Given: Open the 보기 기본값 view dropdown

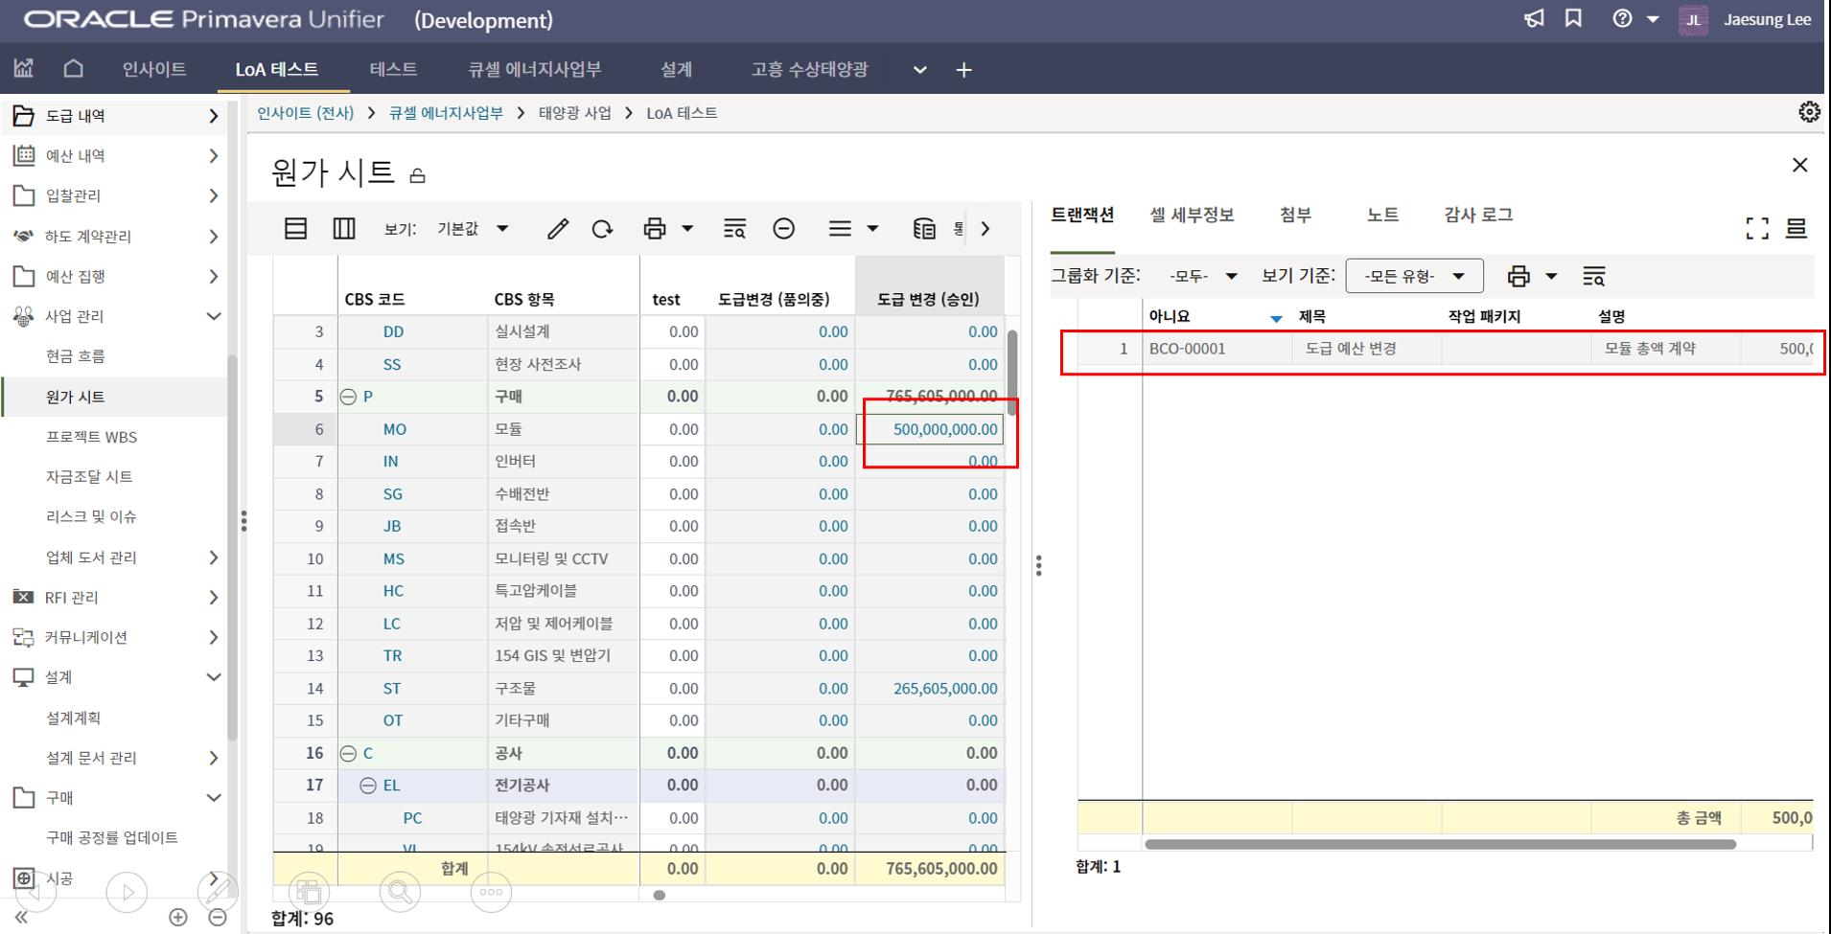Looking at the screenshot, I should (474, 229).
